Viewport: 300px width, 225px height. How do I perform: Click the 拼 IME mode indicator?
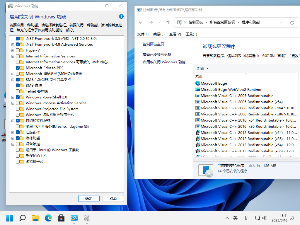[247, 218]
